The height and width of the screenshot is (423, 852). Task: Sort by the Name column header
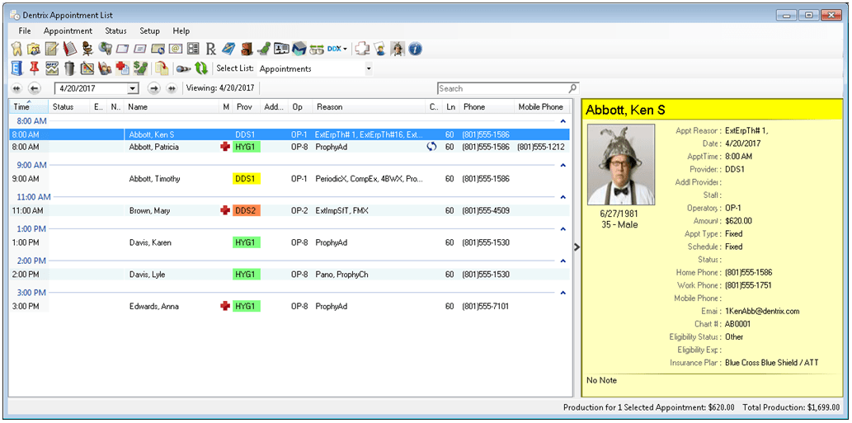pos(172,107)
